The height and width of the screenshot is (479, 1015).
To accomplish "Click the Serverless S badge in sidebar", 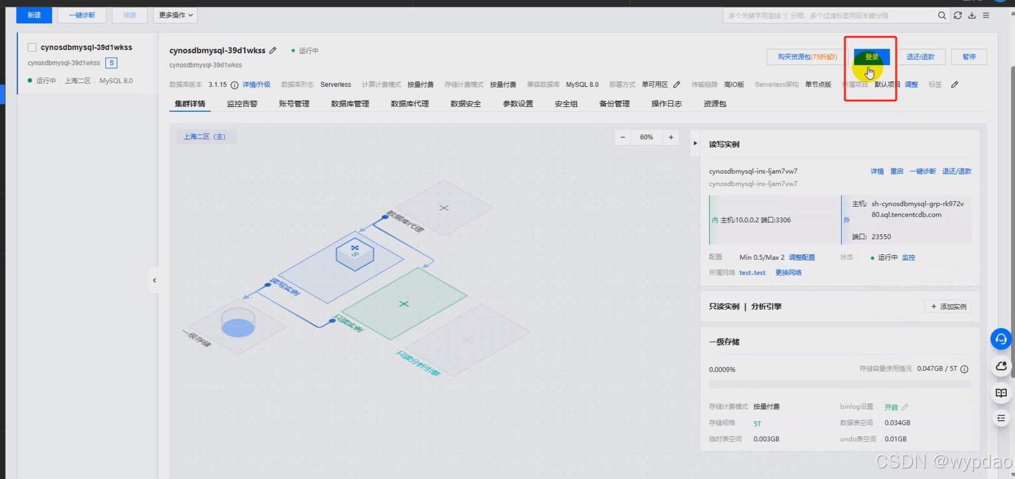I will tap(111, 63).
